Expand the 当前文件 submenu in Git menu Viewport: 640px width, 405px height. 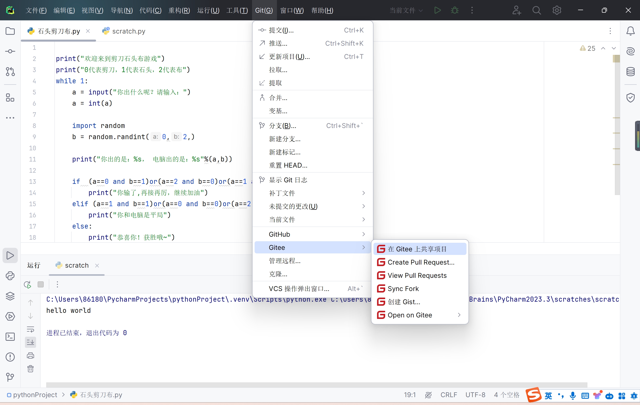coord(313,219)
